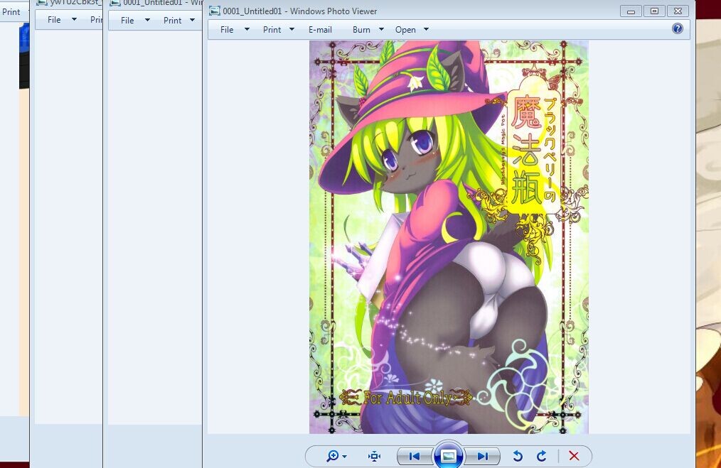Screen dimensions: 721x468
Task: Skip to the next image
Action: 482,456
